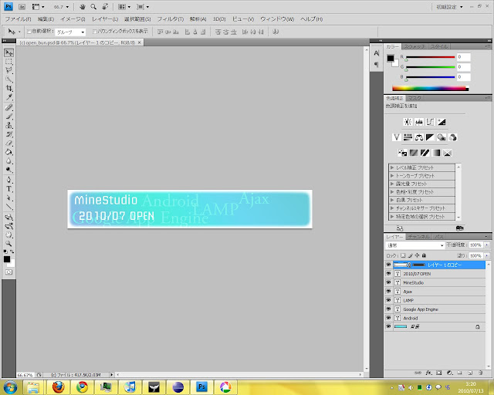Select the Horizontal Type tool
The width and height of the screenshot is (494, 395).
(8, 189)
